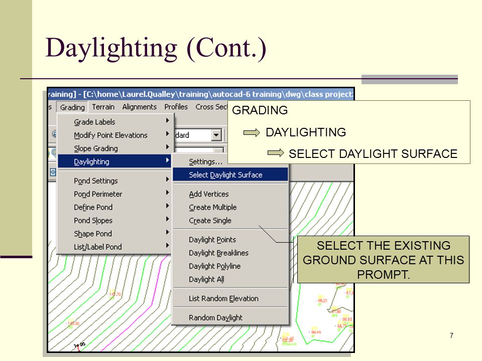Click Select Daylight Surface
This screenshot has height=361, width=482.
[x=230, y=174]
